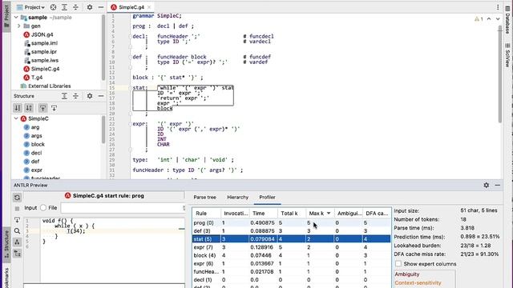This screenshot has width=513, height=288.
Task: Switch to the Parse tree tab
Action: 205,198
